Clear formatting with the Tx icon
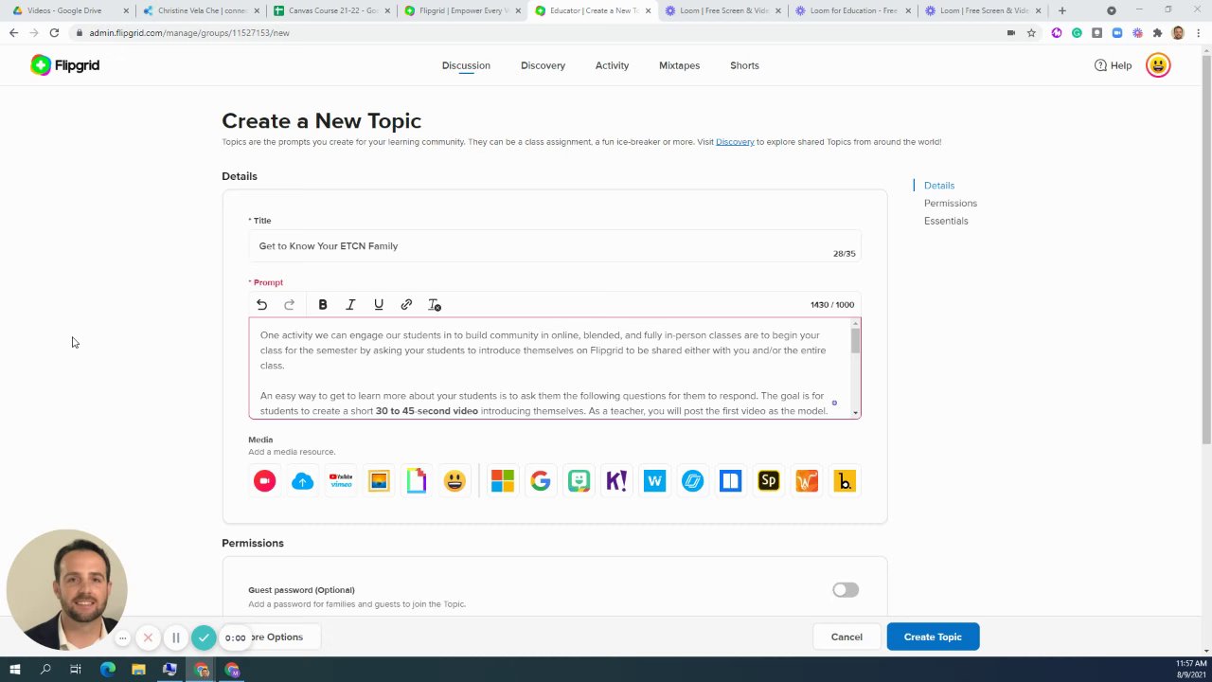This screenshot has width=1212, height=682. pyautogui.click(x=435, y=305)
